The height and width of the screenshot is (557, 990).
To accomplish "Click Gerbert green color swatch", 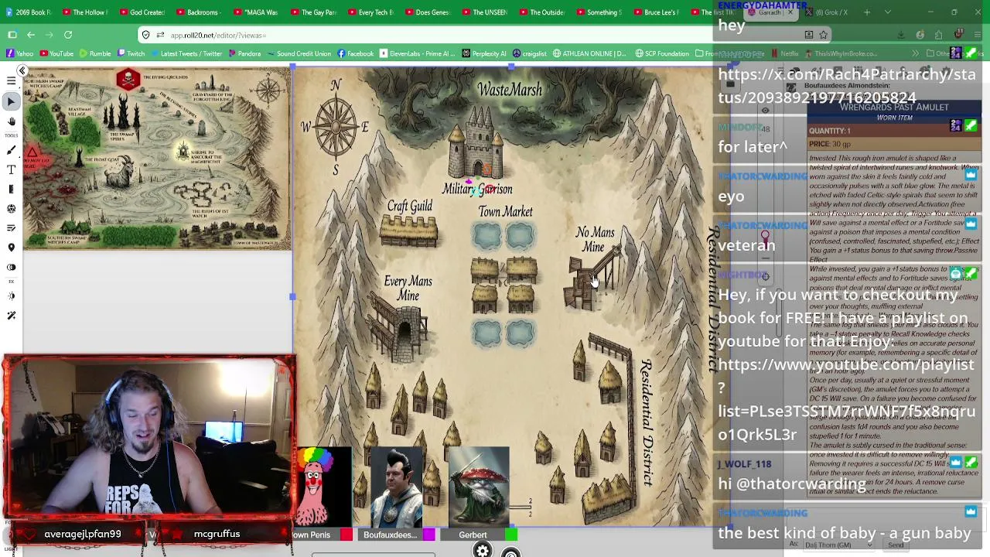I will point(511,535).
